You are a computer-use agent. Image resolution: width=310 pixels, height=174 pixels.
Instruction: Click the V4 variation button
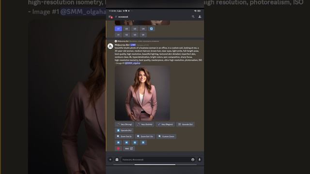click(x=143, y=35)
